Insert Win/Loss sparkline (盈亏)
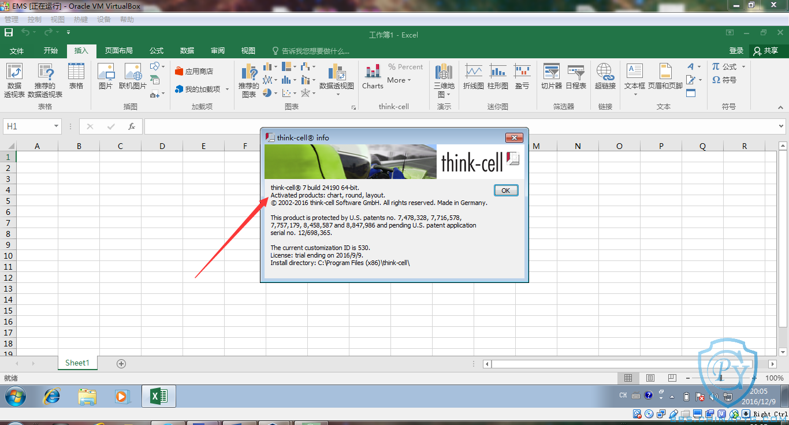The image size is (789, 425). [x=522, y=76]
